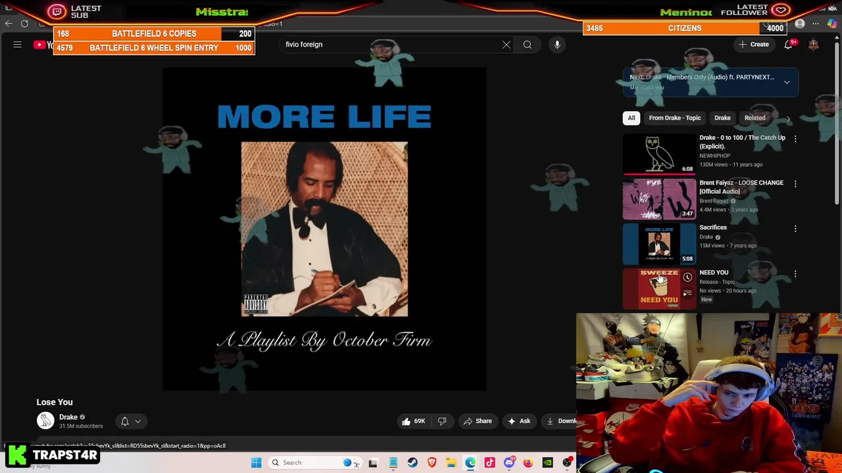The width and height of the screenshot is (842, 473).
Task: Open the YouTube hamburger guide menu
Action: pyautogui.click(x=18, y=45)
